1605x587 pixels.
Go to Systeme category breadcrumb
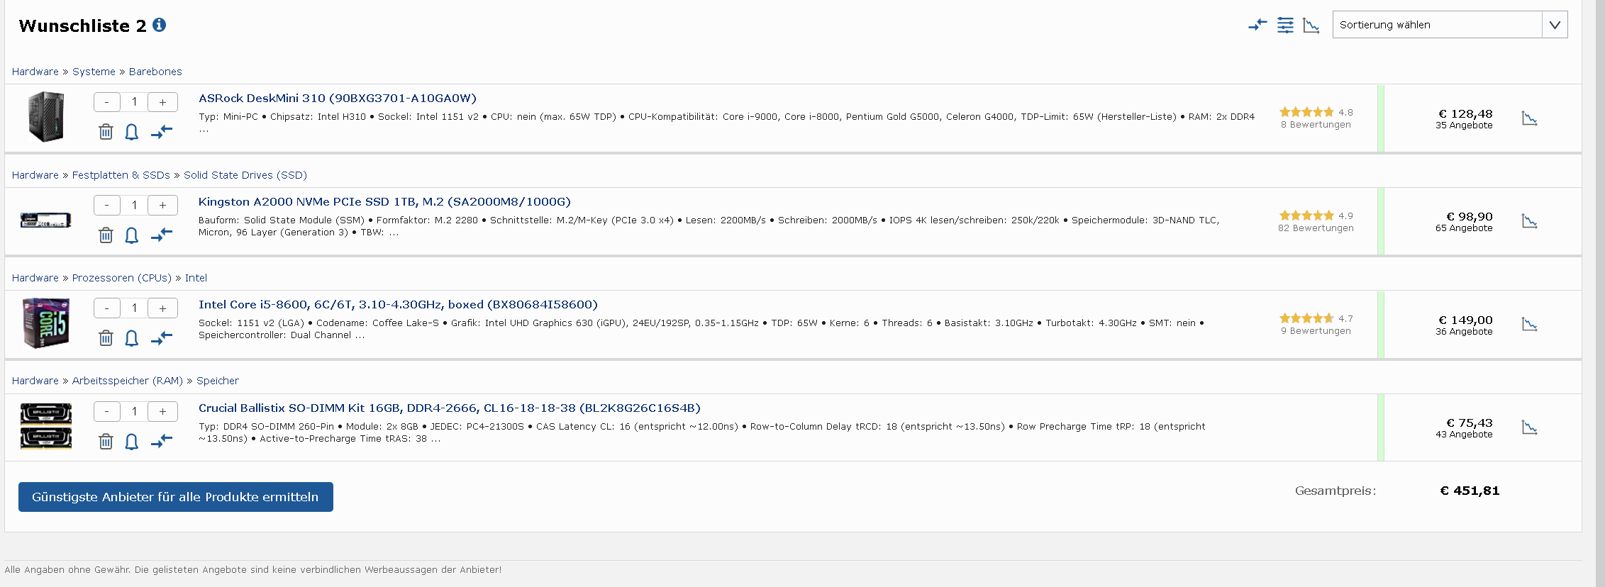94,72
